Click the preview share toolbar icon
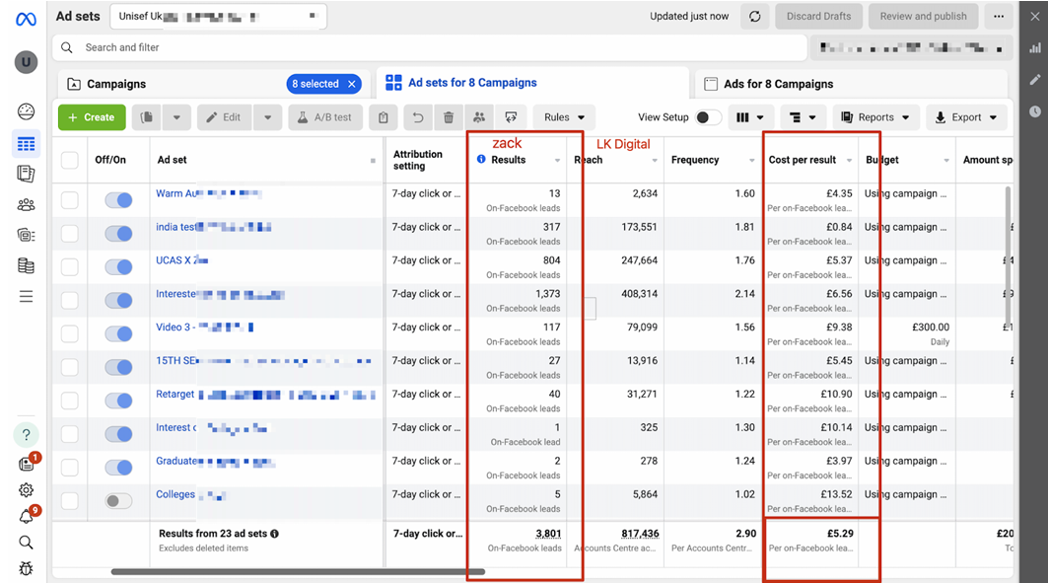The width and height of the screenshot is (1048, 583). [511, 117]
